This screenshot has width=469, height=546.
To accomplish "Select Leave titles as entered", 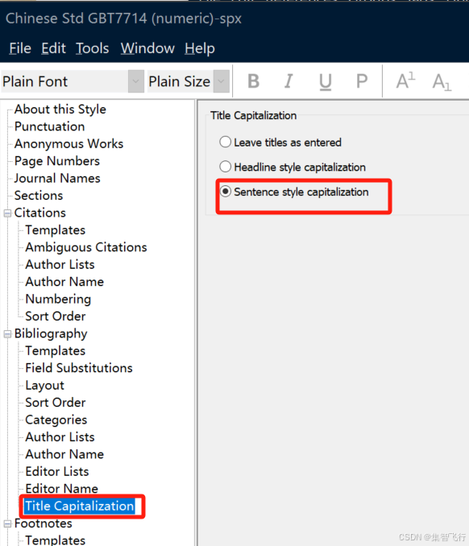I will 280,142.
